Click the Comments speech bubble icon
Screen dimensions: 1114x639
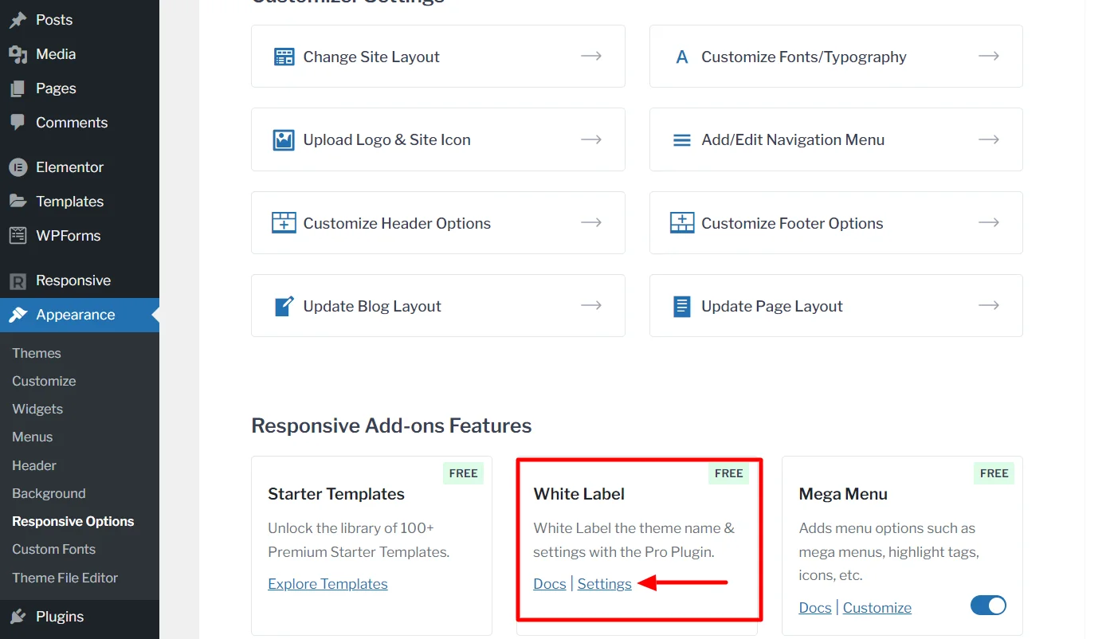pos(18,123)
